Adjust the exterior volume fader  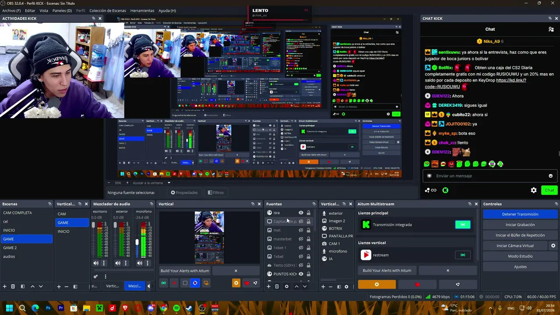(115, 225)
